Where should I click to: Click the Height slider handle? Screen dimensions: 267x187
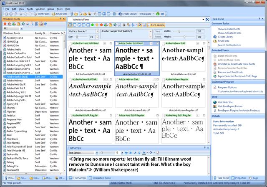[184, 37]
